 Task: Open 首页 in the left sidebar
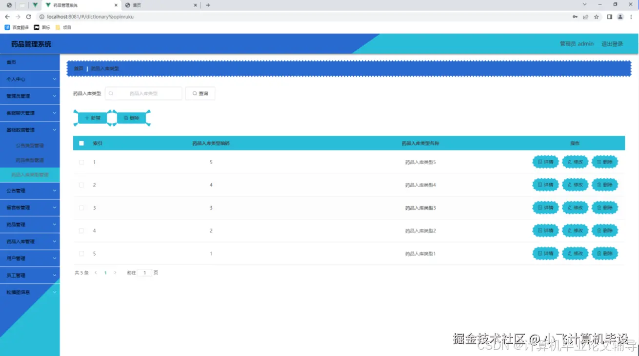click(30, 62)
